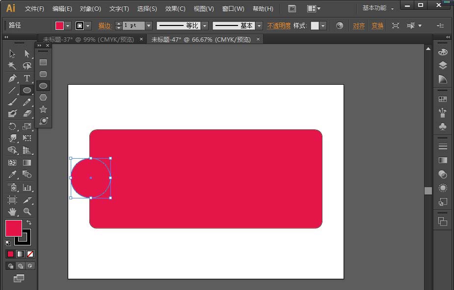Switch paint mode to Gradient
This screenshot has width=454, height=290.
(x=20, y=254)
